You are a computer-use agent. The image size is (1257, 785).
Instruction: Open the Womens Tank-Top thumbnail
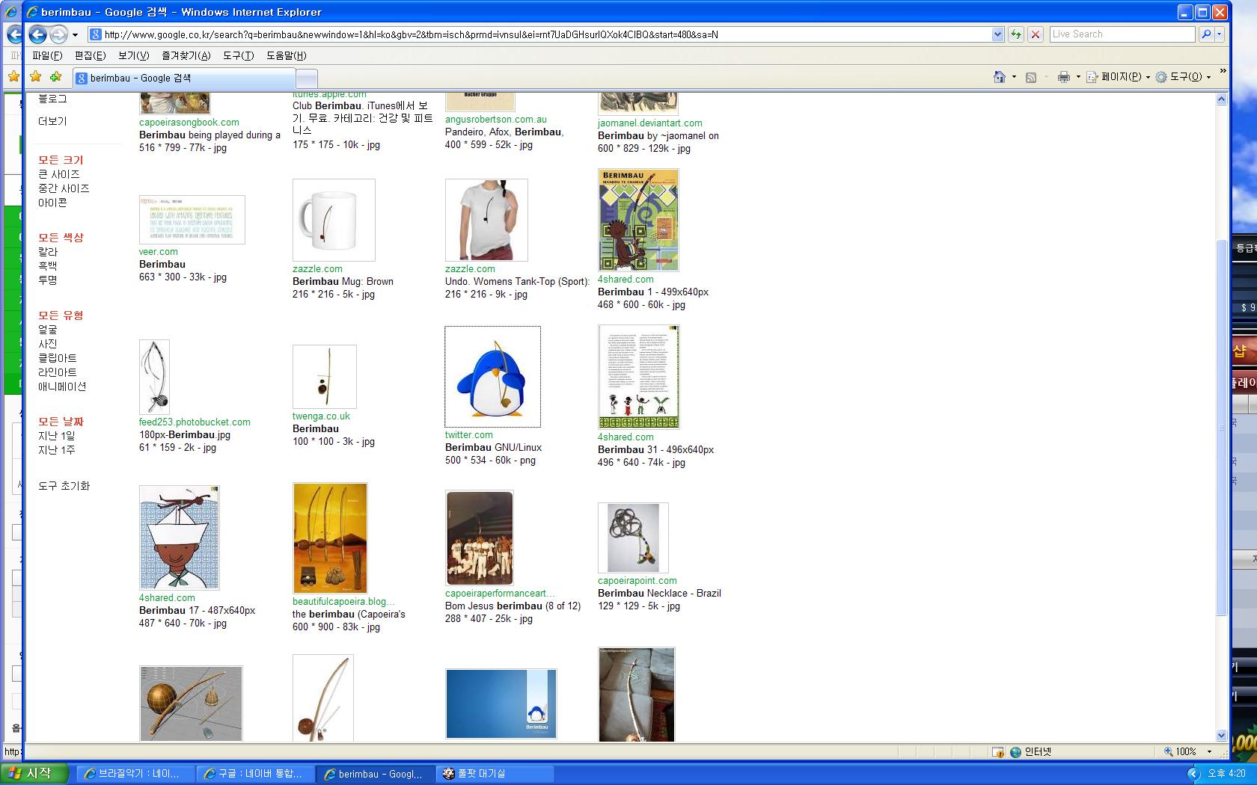[x=486, y=220]
